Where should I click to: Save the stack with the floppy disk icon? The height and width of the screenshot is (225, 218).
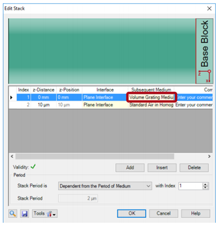click(x=25, y=214)
